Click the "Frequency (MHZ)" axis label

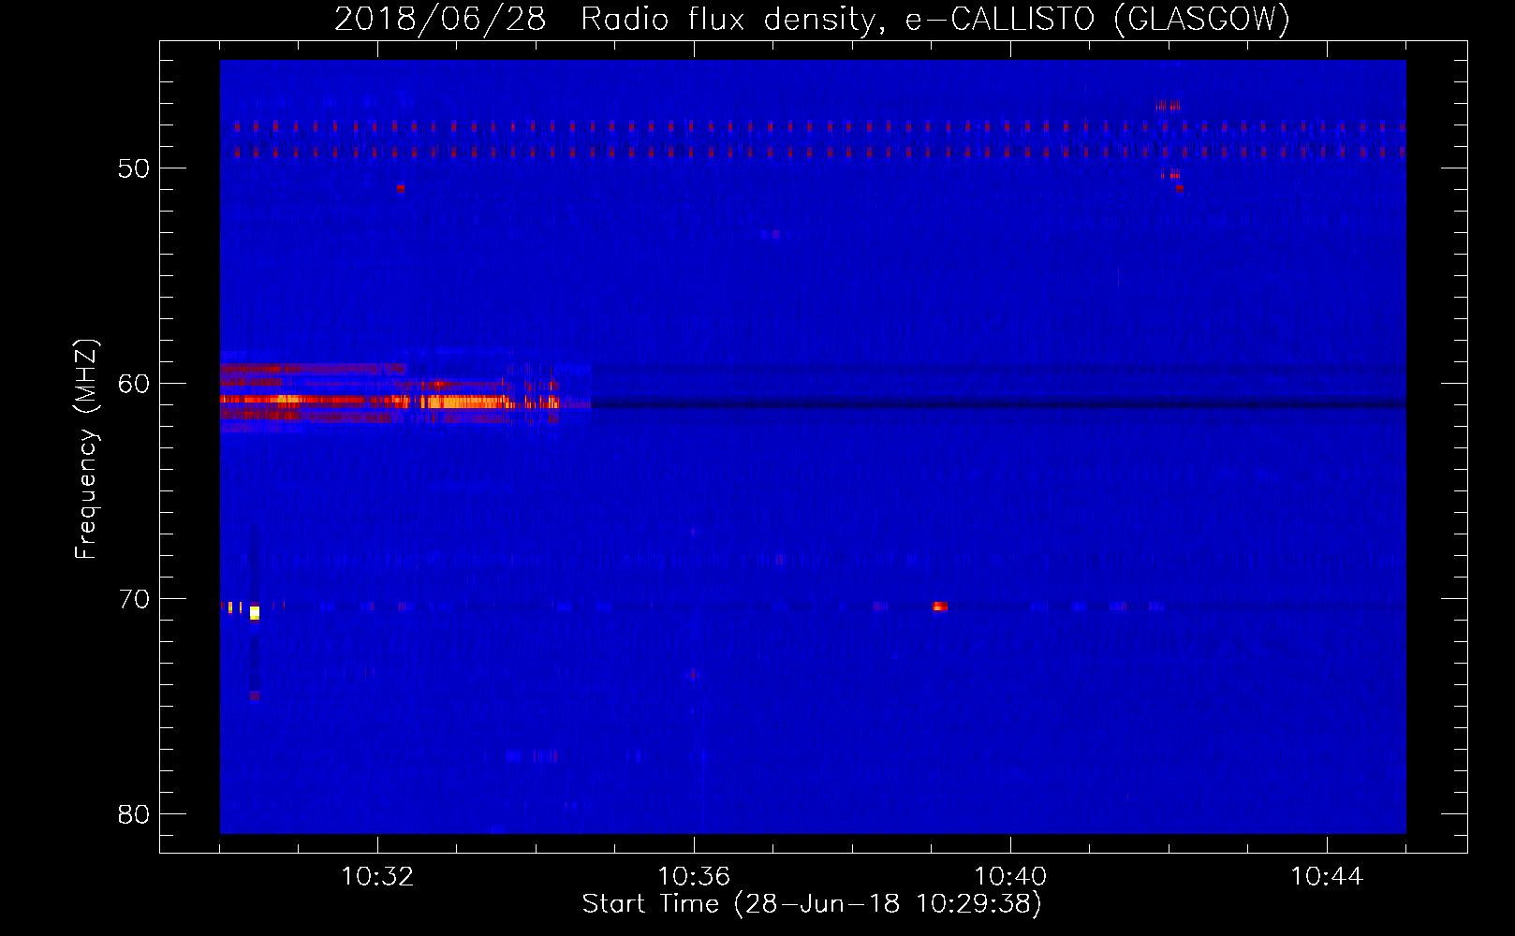point(85,449)
